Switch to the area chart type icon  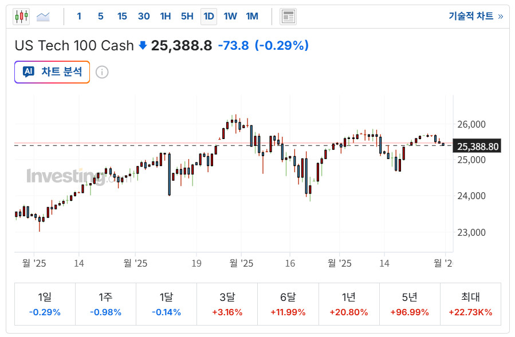(43, 17)
